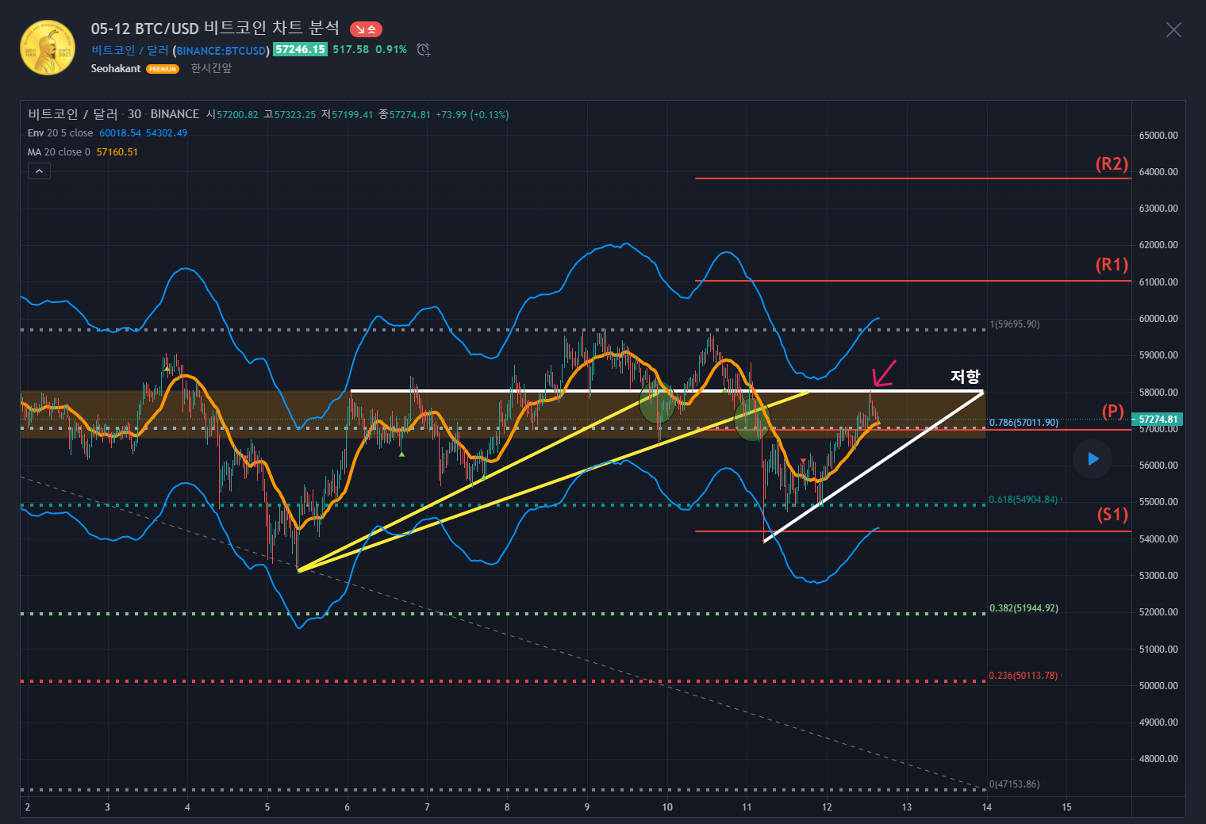Image resolution: width=1206 pixels, height=824 pixels.
Task: Click the add alert clock icon
Action: [x=424, y=50]
